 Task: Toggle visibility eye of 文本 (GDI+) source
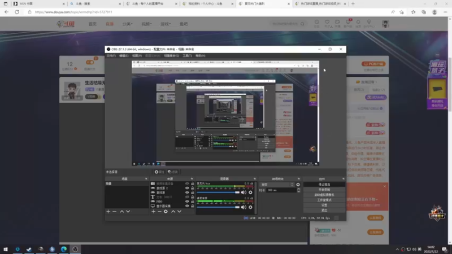click(187, 197)
